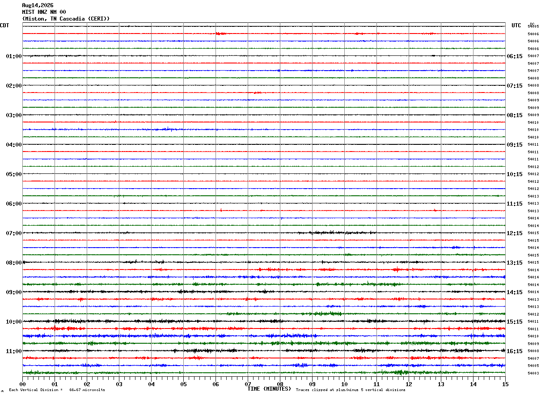Click minute 13 on the time axis
This screenshot has height=396, width=541.
tap(441, 384)
